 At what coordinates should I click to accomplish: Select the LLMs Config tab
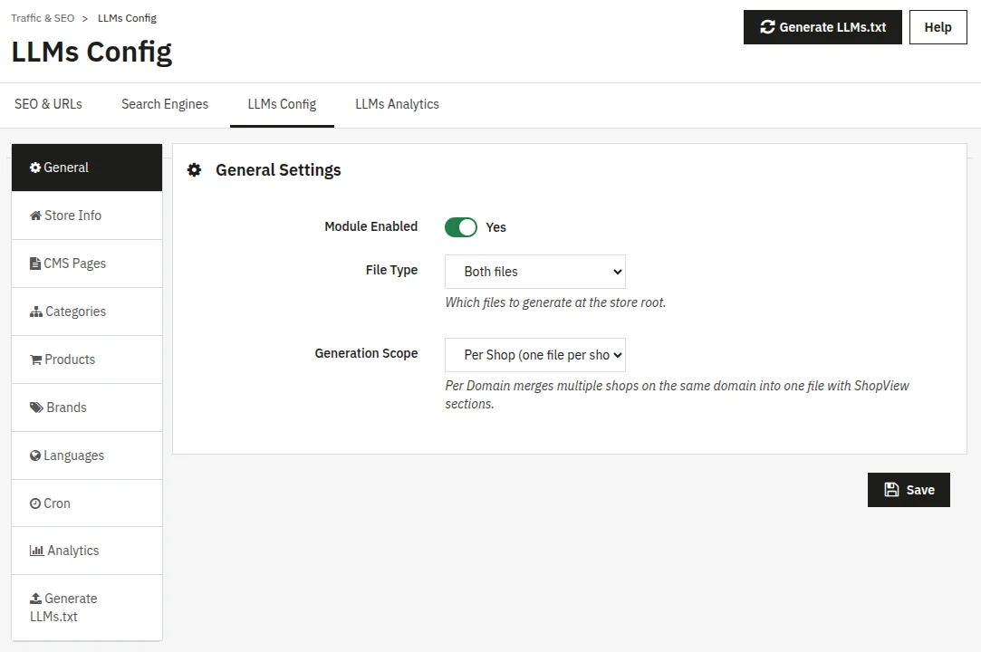click(x=283, y=104)
